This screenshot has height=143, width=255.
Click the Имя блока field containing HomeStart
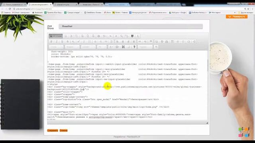(x=131, y=26)
